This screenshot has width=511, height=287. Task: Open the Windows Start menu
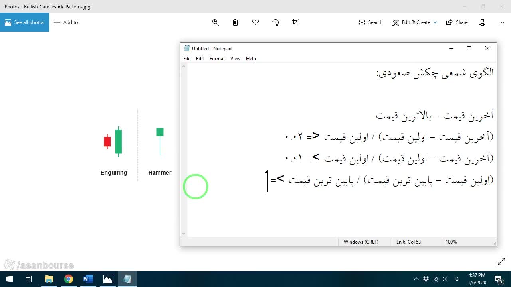pos(10,279)
